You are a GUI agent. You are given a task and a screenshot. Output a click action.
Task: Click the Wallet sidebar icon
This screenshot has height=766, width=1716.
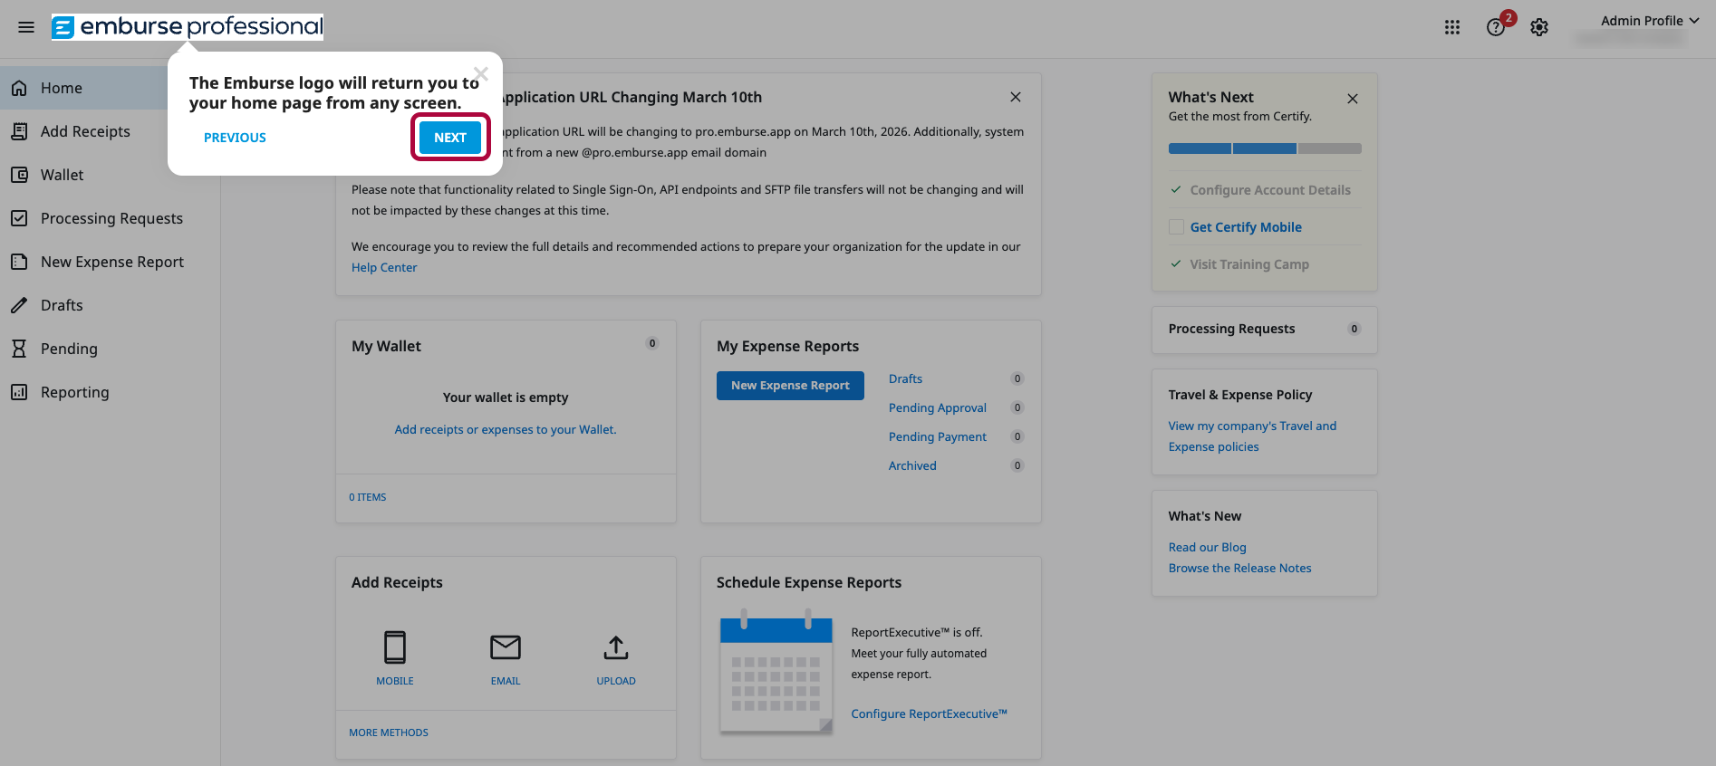tap(19, 175)
